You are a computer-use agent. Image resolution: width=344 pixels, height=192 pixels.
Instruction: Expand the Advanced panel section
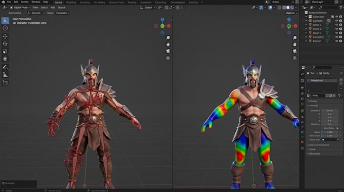pos(314,154)
